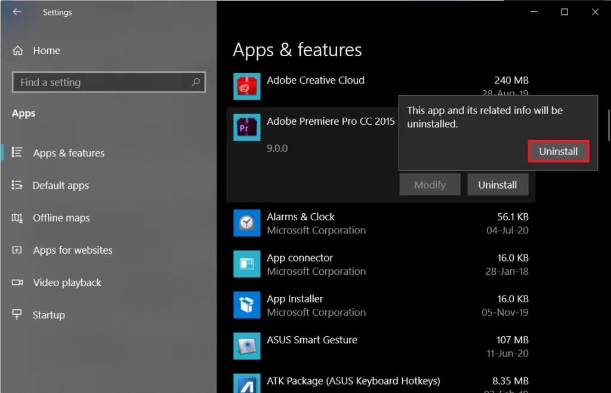Click the ASUS Smart Gesture icon

point(246,346)
